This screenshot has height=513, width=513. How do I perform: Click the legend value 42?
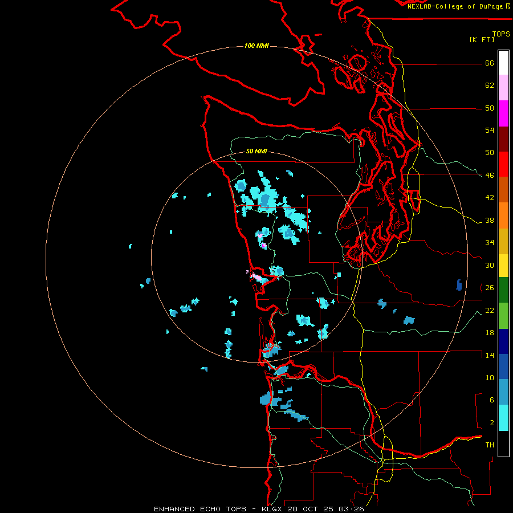coord(490,198)
